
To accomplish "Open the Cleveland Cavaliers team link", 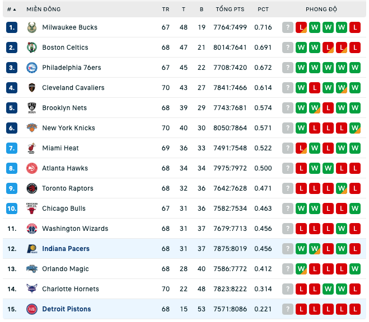I will 73,88.
